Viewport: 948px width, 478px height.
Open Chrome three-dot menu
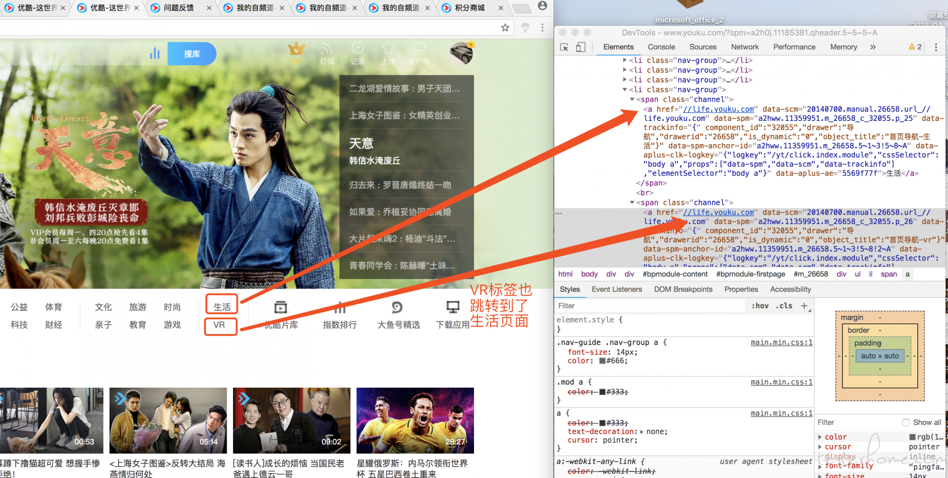542,28
